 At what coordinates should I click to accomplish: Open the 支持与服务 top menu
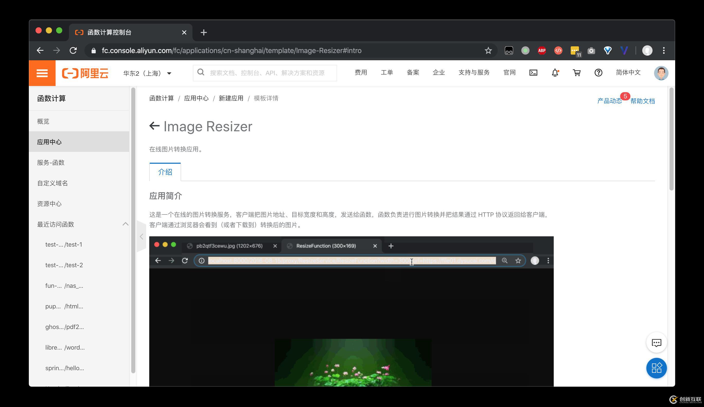(474, 73)
